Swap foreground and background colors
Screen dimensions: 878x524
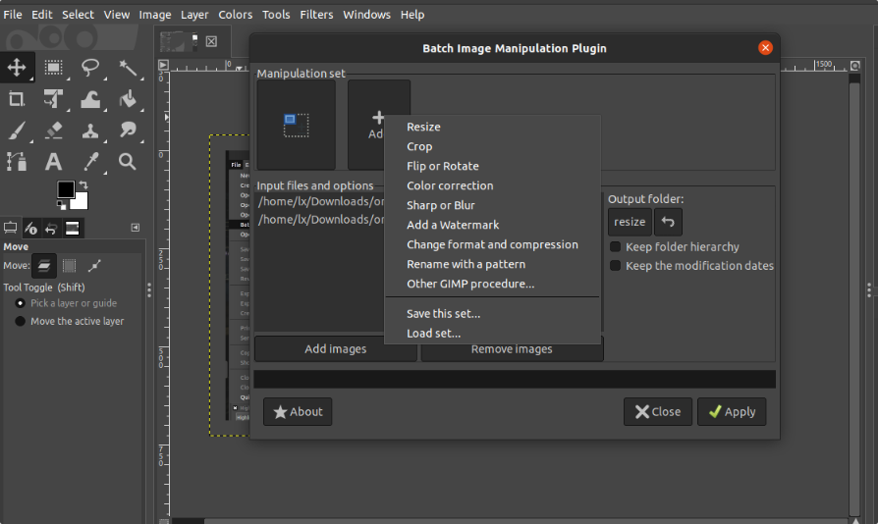coord(83,184)
